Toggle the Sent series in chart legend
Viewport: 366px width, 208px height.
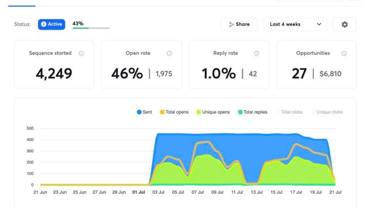144,112
